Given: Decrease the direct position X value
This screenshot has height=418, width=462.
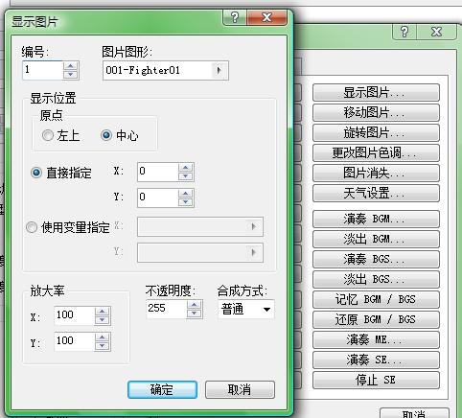Looking at the screenshot, I should [186, 176].
